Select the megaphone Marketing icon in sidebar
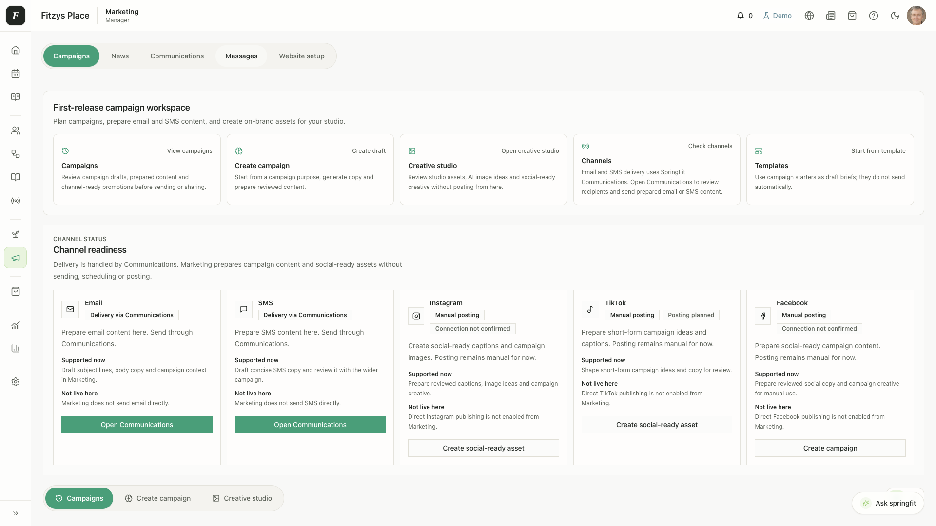Image resolution: width=936 pixels, height=526 pixels. click(16, 258)
